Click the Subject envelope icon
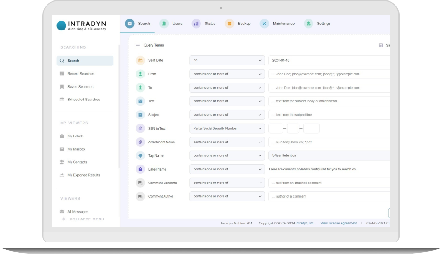This screenshot has height=254, width=442. pos(141,115)
